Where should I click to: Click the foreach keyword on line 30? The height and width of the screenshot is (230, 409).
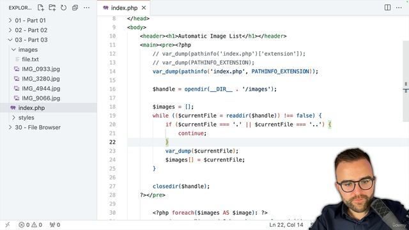click(183, 213)
